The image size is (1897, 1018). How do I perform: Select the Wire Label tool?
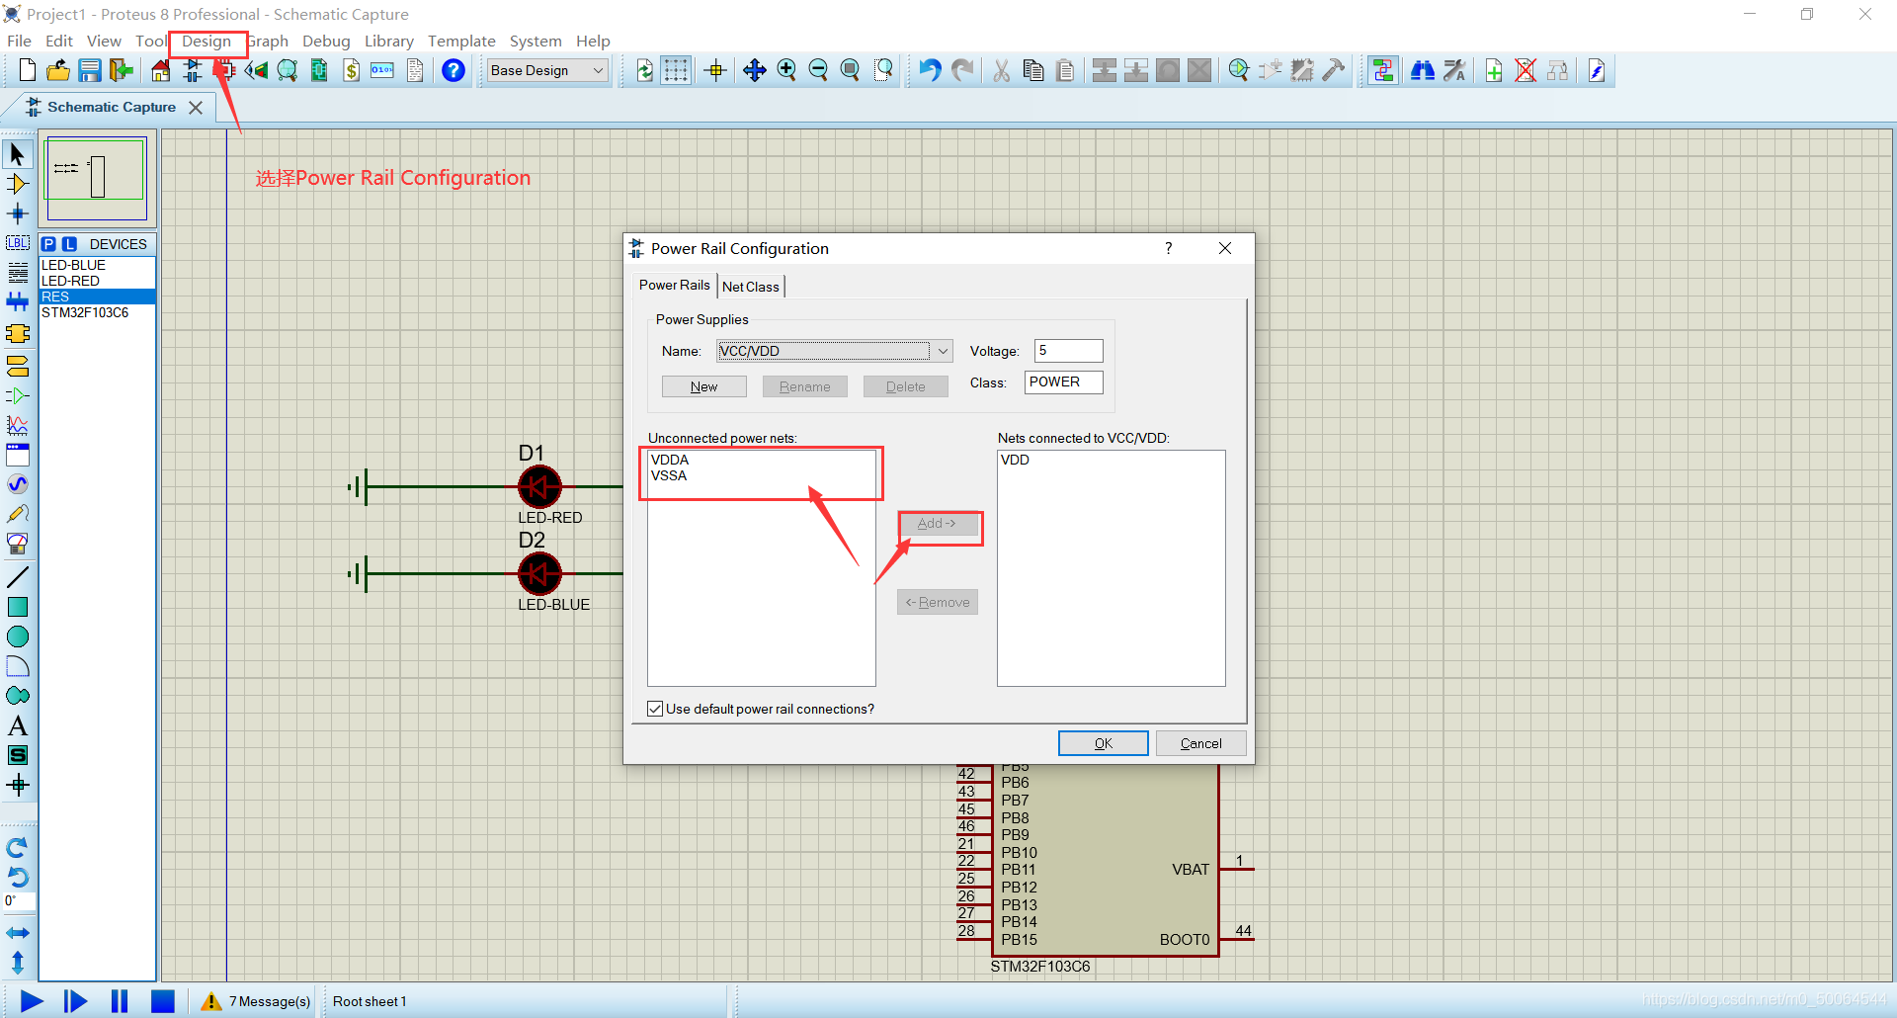tap(18, 243)
